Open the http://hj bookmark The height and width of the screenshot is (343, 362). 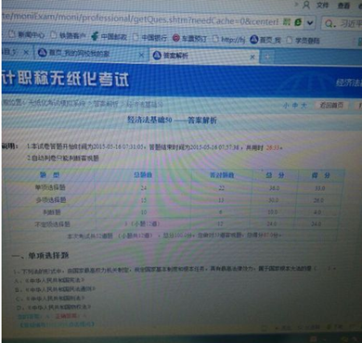tap(228, 39)
